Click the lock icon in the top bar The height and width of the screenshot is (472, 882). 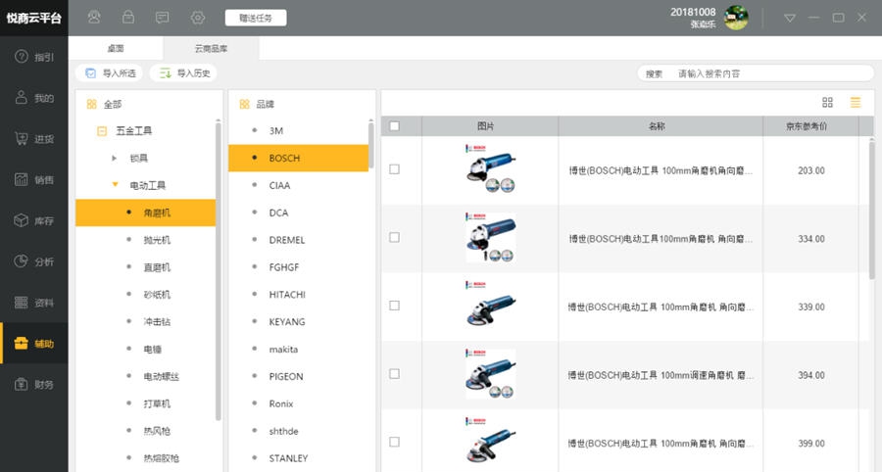coord(128,18)
